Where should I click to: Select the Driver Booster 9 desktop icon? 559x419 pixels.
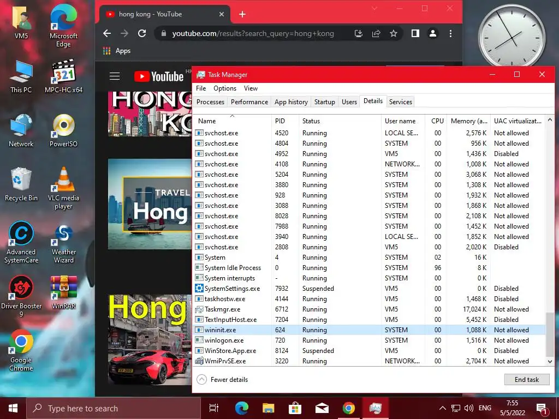coord(21,296)
